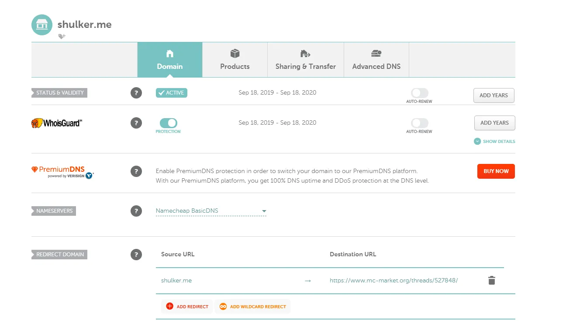
Task: Click the PremiumDNS logo
Action: [x=63, y=172]
